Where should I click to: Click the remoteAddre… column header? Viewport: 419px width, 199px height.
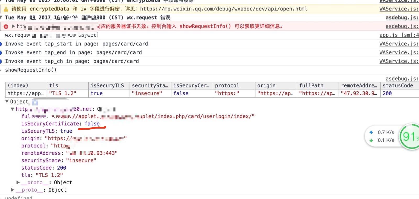(360, 86)
